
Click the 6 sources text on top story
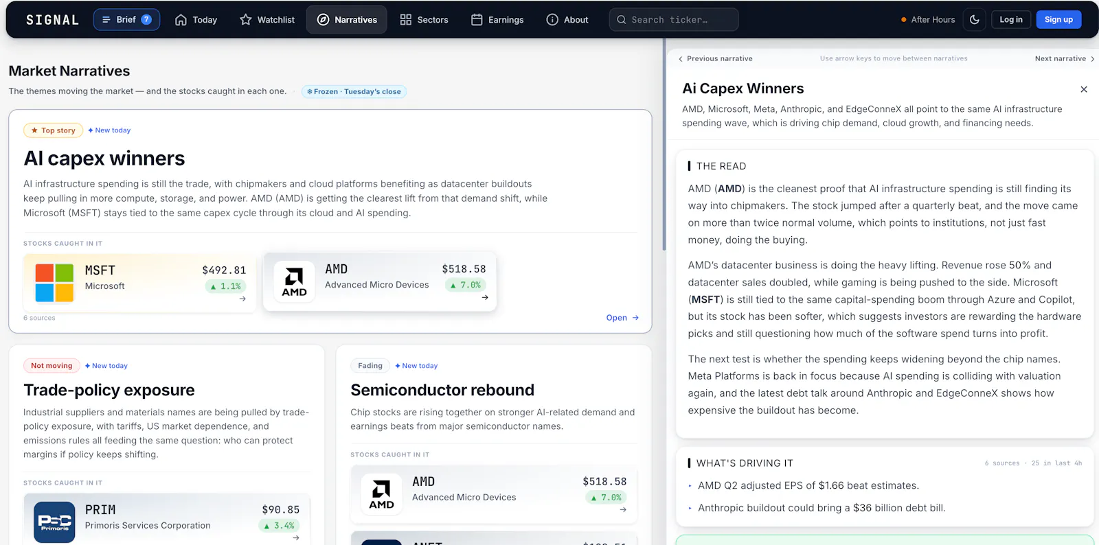[39, 318]
